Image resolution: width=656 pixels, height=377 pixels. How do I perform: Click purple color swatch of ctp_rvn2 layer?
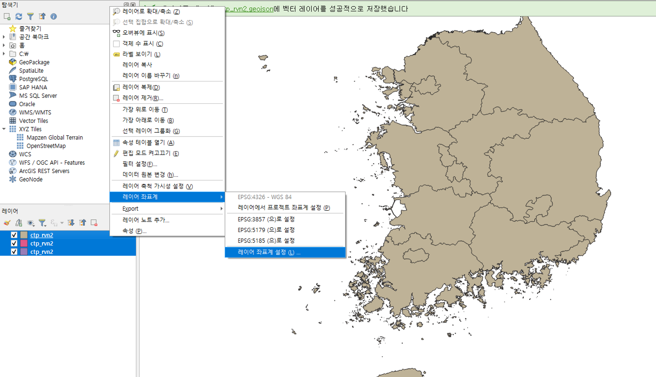24,252
